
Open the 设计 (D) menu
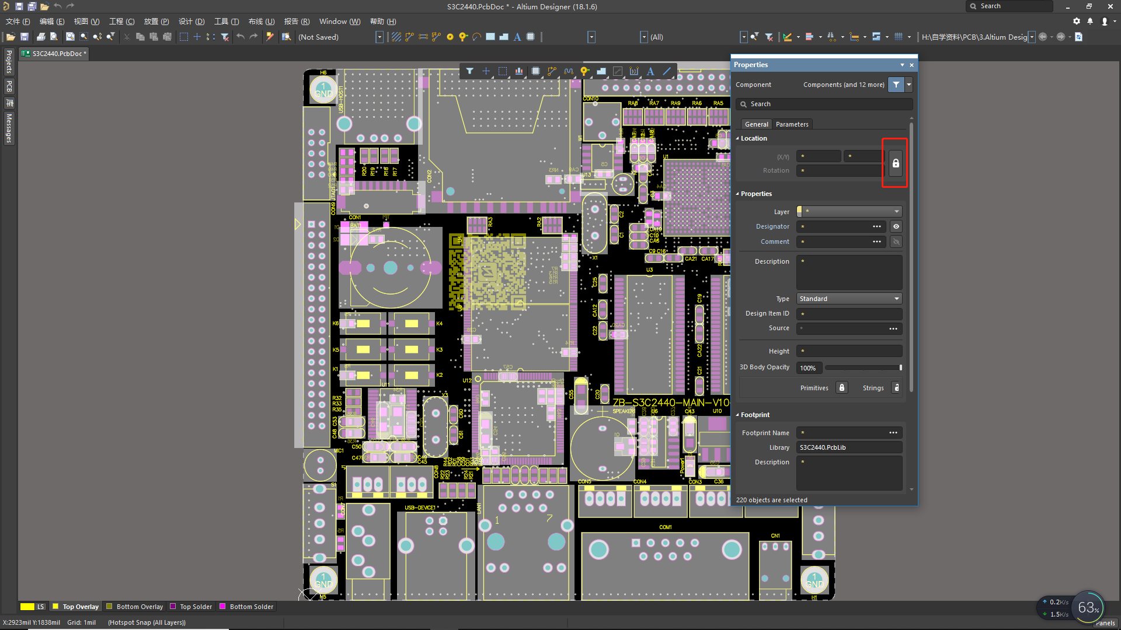(192, 22)
